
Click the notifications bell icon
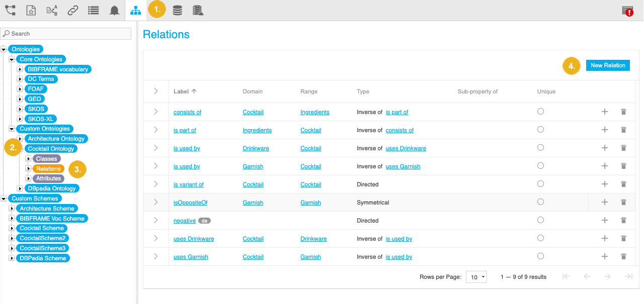114,10
